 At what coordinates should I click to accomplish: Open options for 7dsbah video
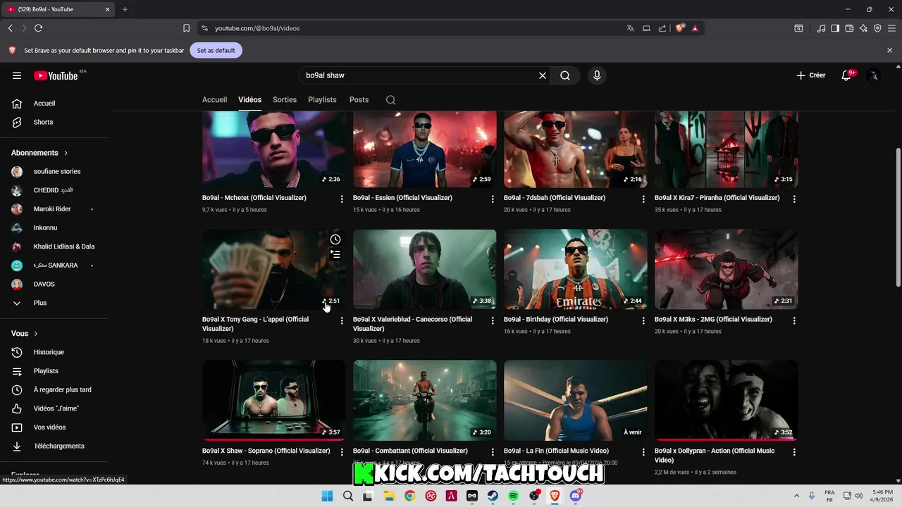[643, 199]
